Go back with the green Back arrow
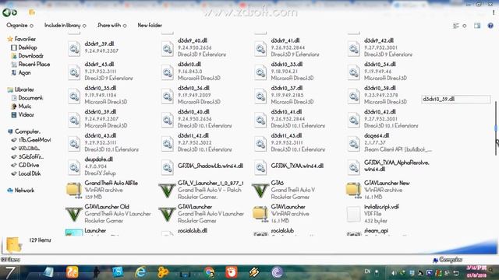499x280 pixels. [x=6, y=12]
